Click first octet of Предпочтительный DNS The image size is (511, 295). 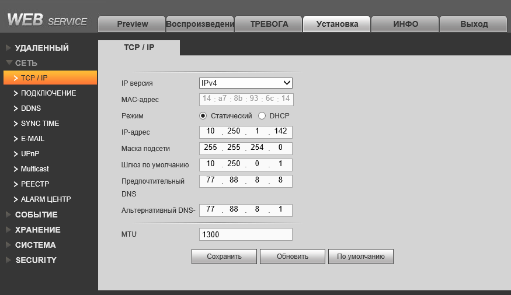point(210,180)
